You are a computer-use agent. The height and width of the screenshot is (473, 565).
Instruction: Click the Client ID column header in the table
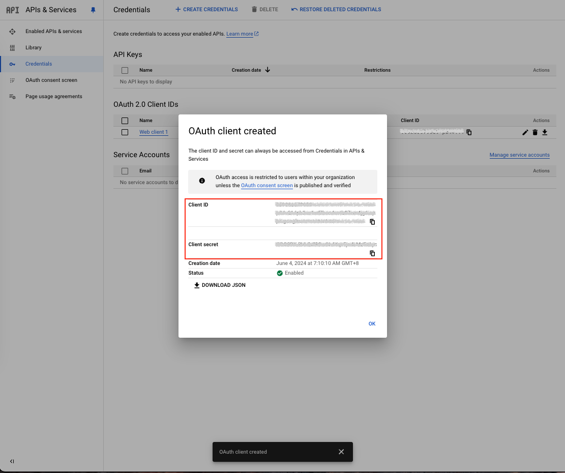[x=410, y=121]
